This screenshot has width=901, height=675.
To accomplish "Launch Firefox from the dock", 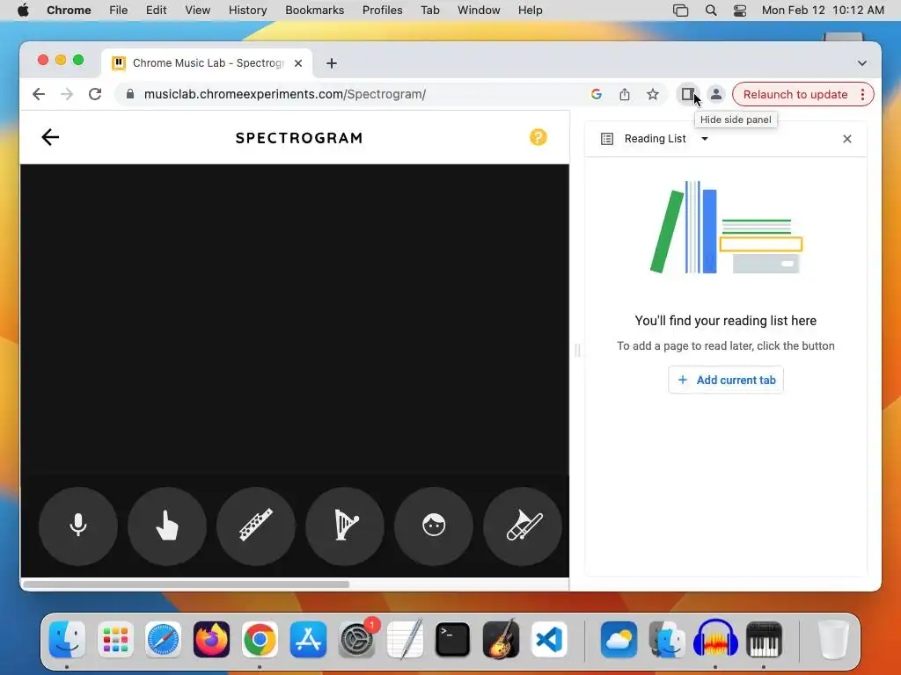I will click(211, 640).
